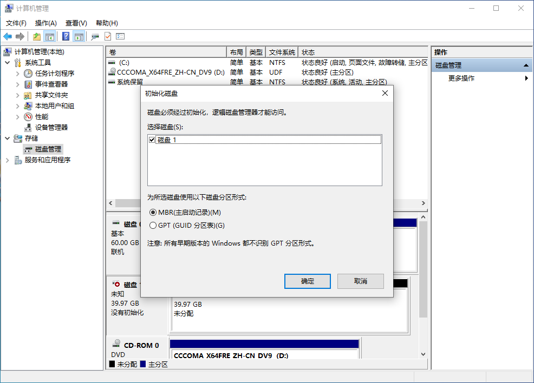Open the 查看(V) menu

(x=76, y=23)
